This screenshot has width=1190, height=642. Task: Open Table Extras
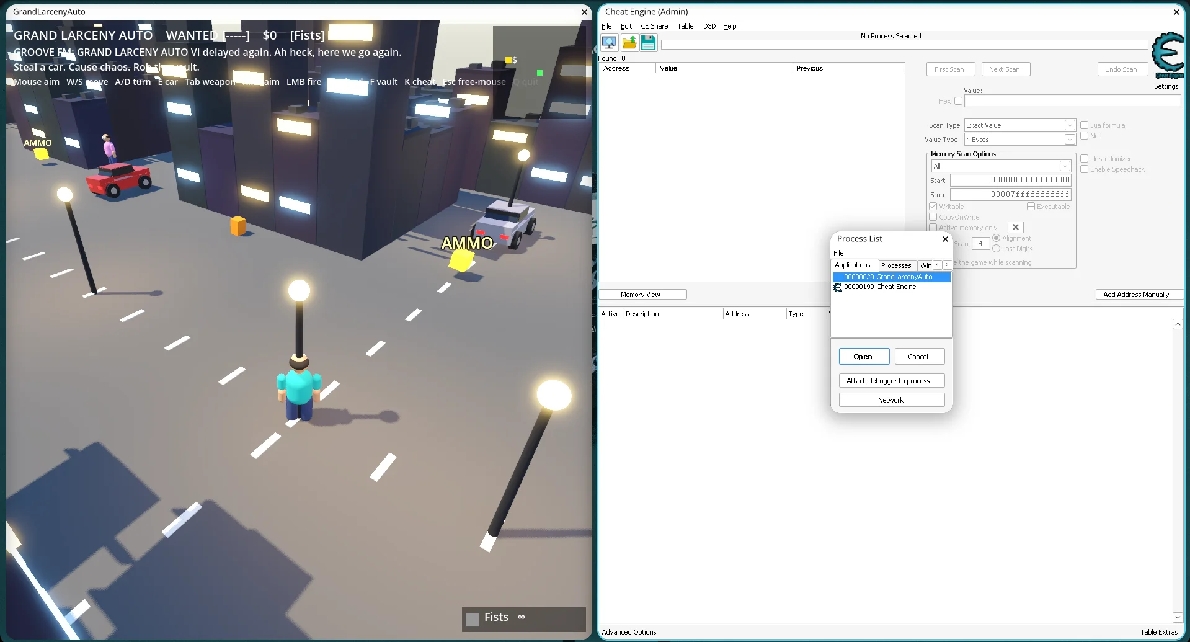(x=1158, y=632)
